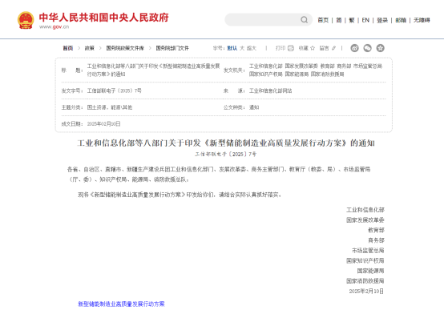Viewport: 444px width, 310px height.
Task: Set font size to 超大
Action: tap(252, 48)
